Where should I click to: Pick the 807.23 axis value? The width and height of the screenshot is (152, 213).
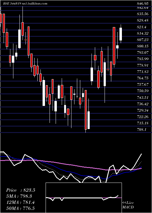143,40
